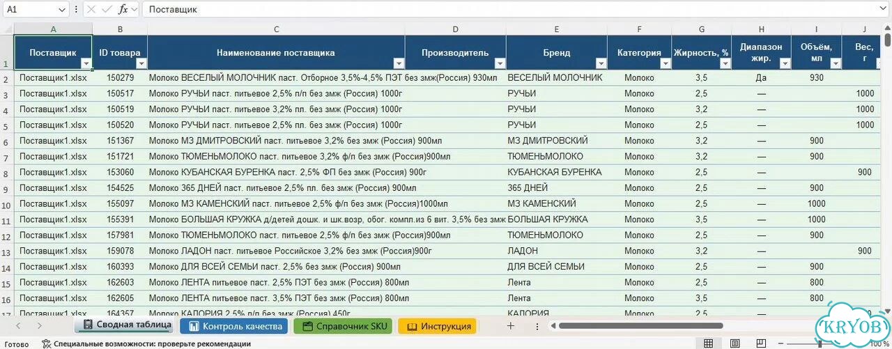This screenshot has width=892, height=349.
Task: Open sheet tab options three-dot menu
Action: 537,326
